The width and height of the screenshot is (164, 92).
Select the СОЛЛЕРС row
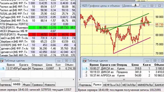point(38,45)
